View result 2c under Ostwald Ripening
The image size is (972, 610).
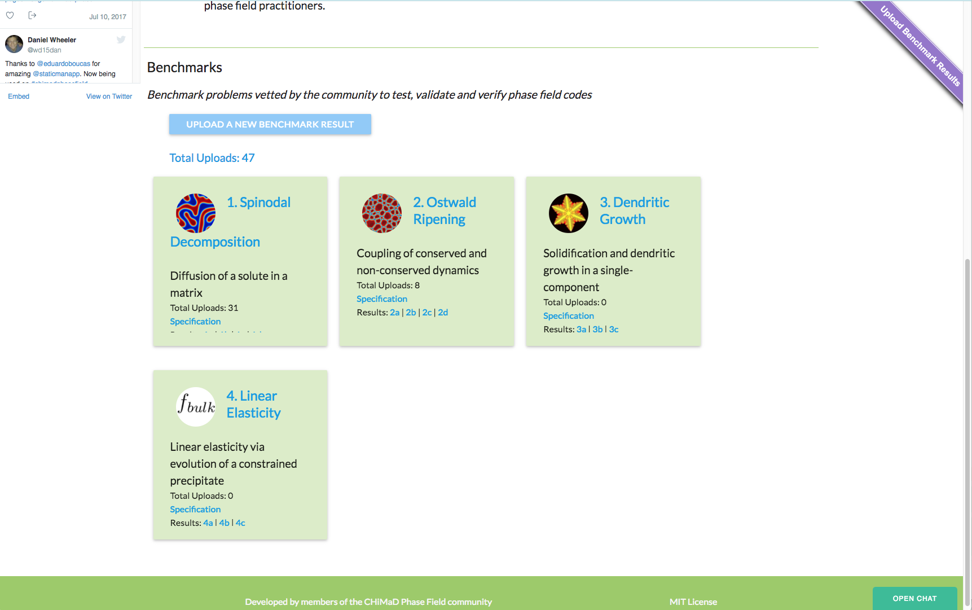(x=427, y=312)
